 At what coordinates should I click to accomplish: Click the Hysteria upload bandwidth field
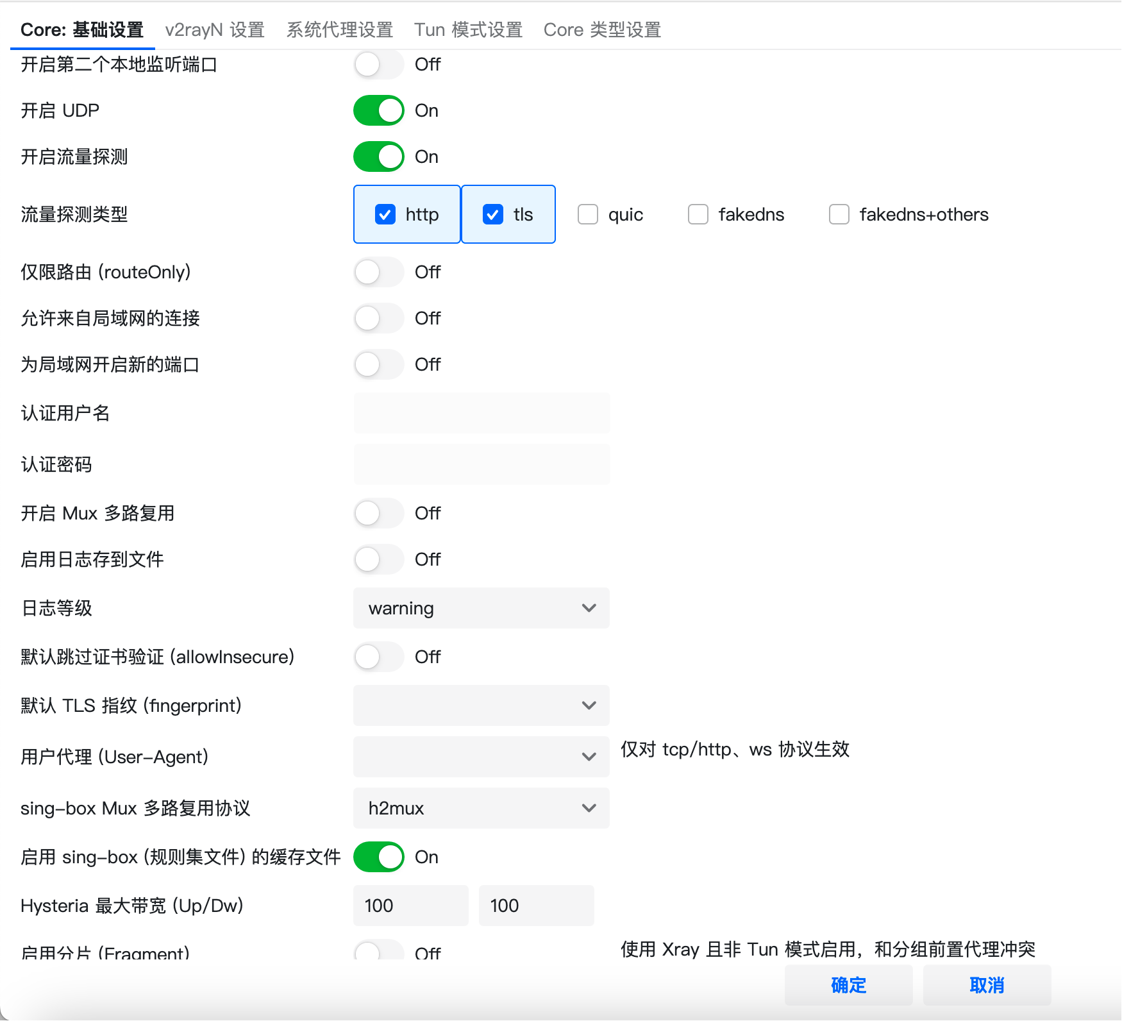[411, 906]
